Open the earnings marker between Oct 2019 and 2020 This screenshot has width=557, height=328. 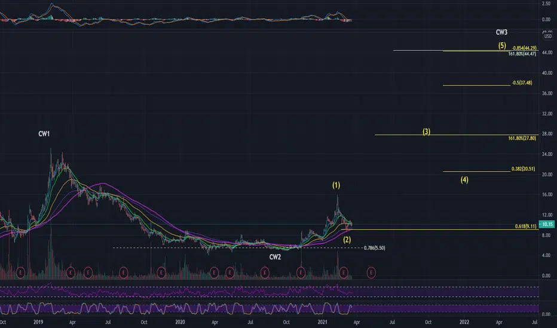point(161,273)
